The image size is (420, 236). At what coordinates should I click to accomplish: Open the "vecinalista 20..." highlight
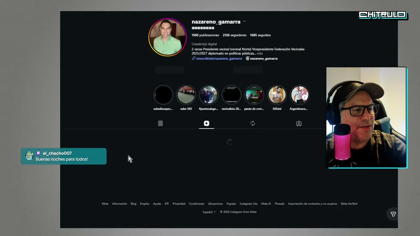[231, 95]
